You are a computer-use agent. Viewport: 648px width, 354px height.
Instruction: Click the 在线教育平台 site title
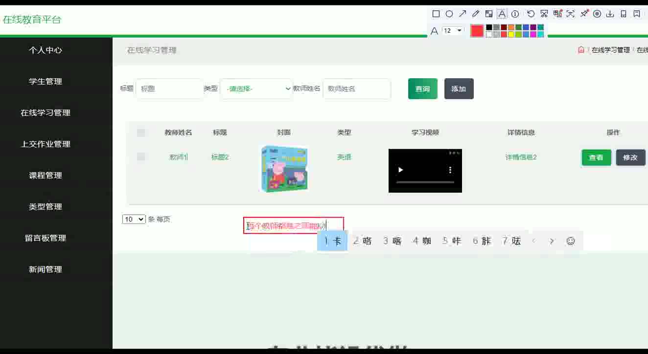click(32, 20)
